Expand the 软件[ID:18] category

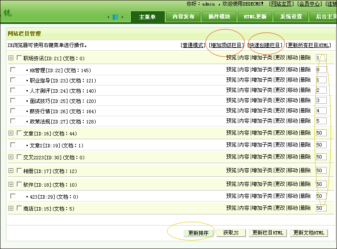tap(11, 185)
